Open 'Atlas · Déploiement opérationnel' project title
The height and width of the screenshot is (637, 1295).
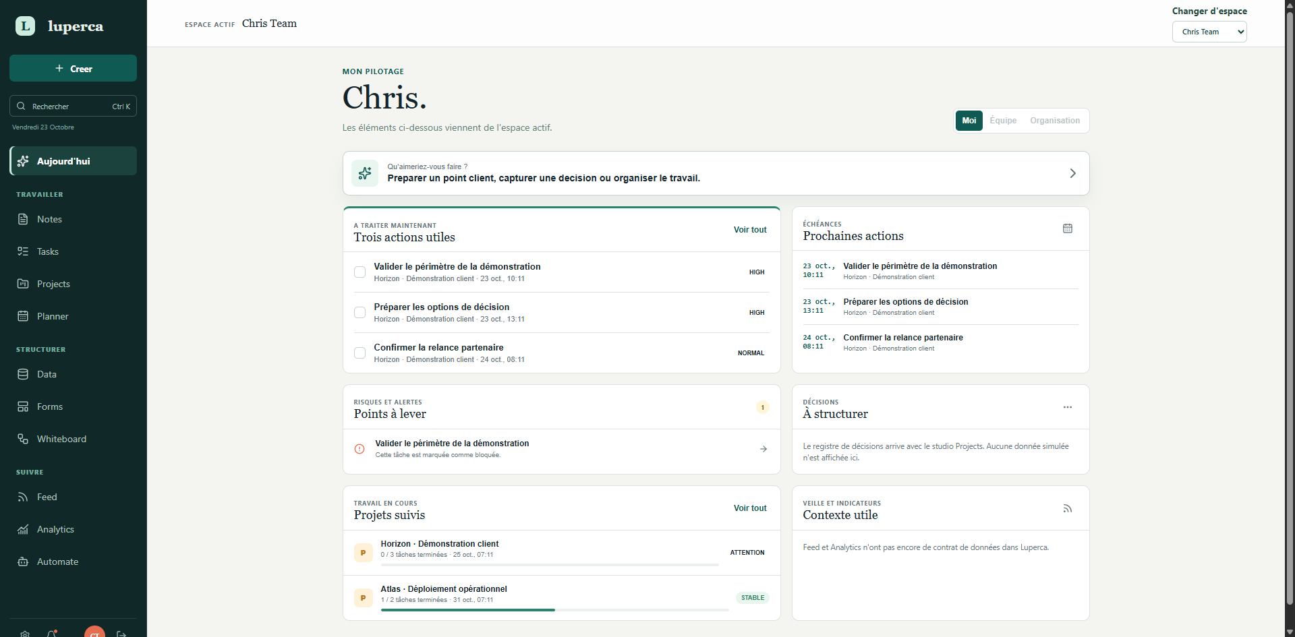point(444,589)
